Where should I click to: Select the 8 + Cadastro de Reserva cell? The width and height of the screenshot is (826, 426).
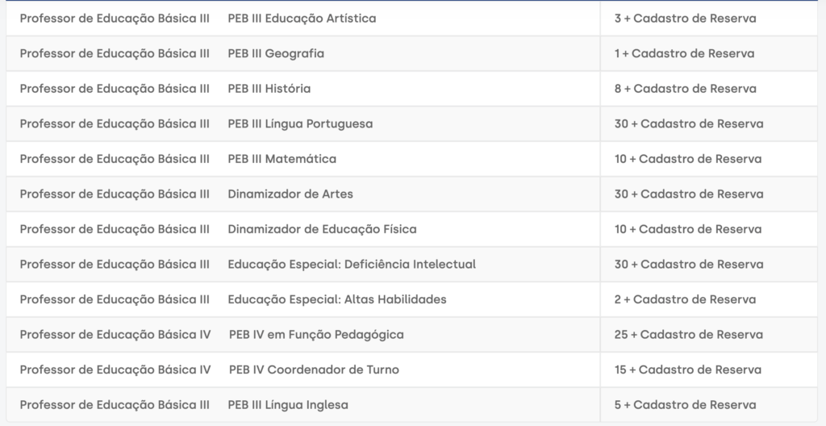pos(685,89)
